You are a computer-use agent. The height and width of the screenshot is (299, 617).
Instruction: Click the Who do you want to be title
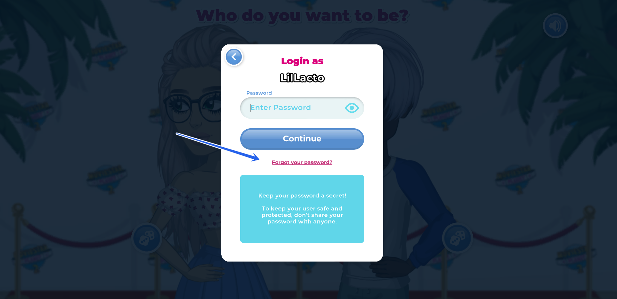coord(302,16)
